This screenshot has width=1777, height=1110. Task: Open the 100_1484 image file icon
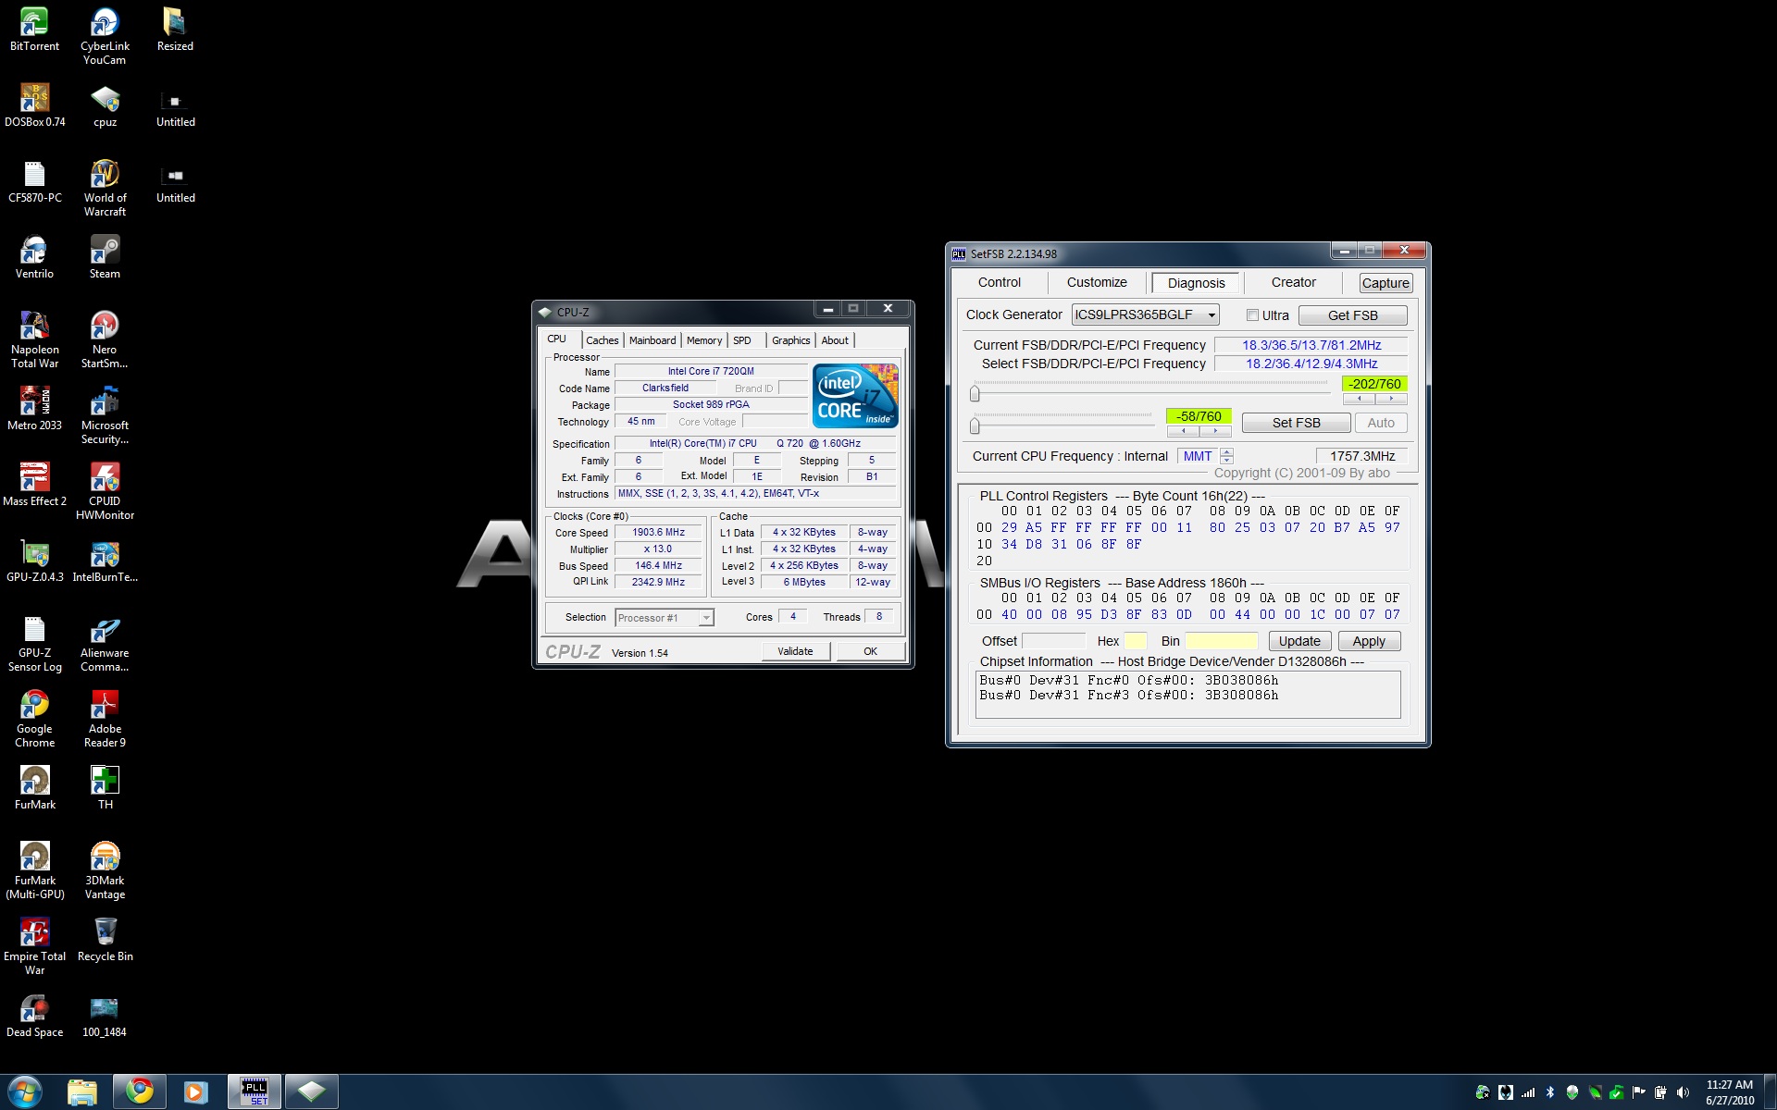105,1016
